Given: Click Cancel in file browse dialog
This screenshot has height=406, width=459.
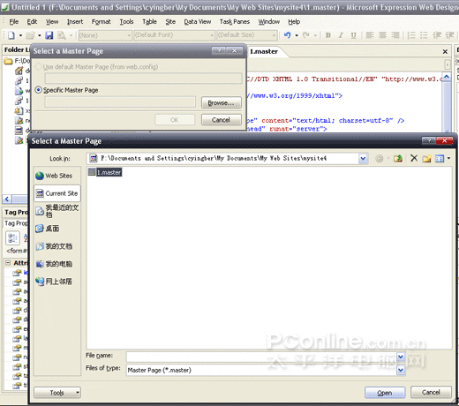Looking at the screenshot, I should click(x=431, y=392).
